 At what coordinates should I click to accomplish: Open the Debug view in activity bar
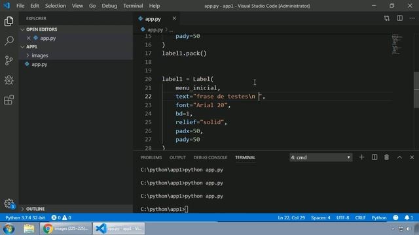point(9,80)
